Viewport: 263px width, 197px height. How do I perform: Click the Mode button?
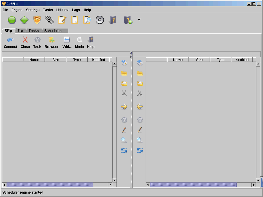point(79,43)
